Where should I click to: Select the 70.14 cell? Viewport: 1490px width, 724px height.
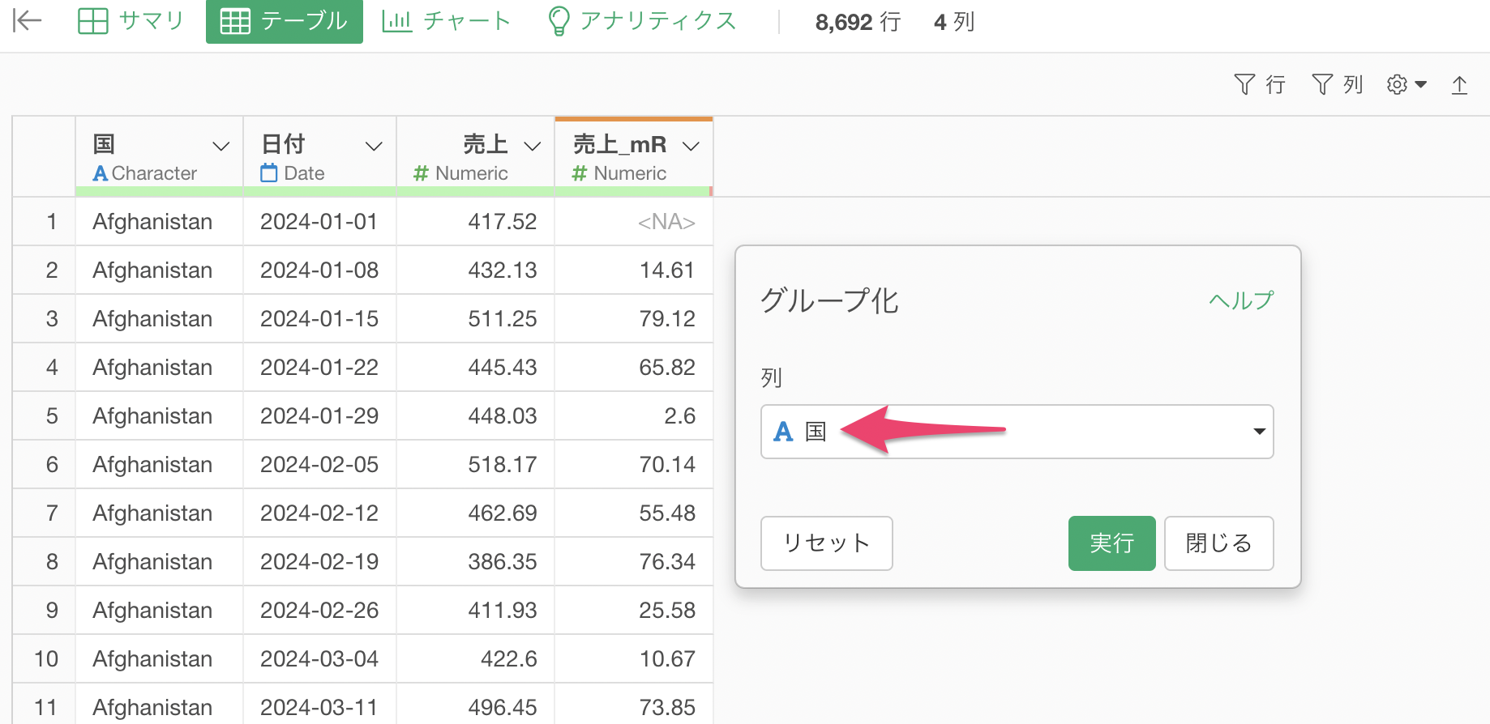634,464
